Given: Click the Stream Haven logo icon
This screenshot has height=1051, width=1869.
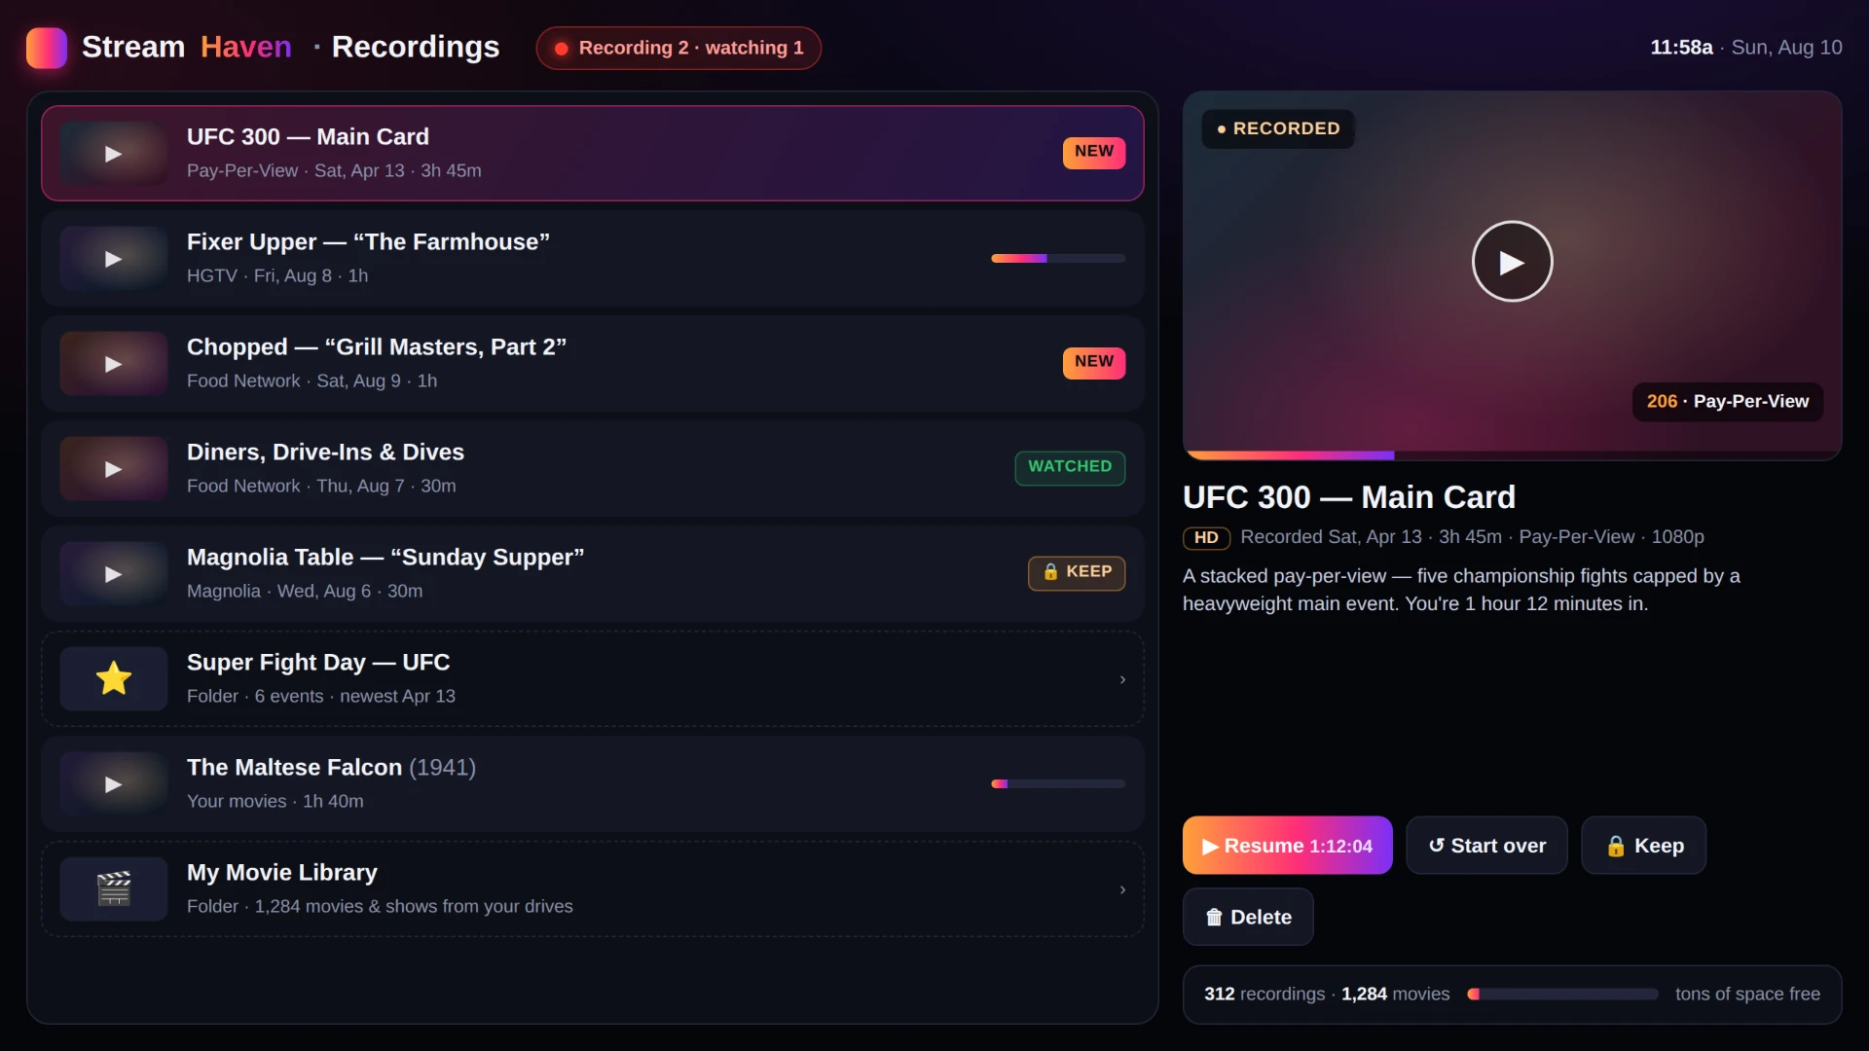Looking at the screenshot, I should (x=47, y=48).
